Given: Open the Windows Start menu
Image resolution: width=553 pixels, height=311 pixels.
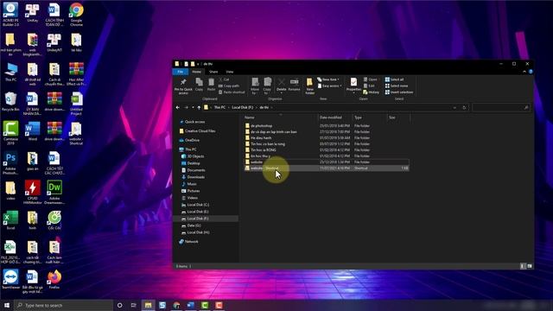Looking at the screenshot, I should pos(7,305).
